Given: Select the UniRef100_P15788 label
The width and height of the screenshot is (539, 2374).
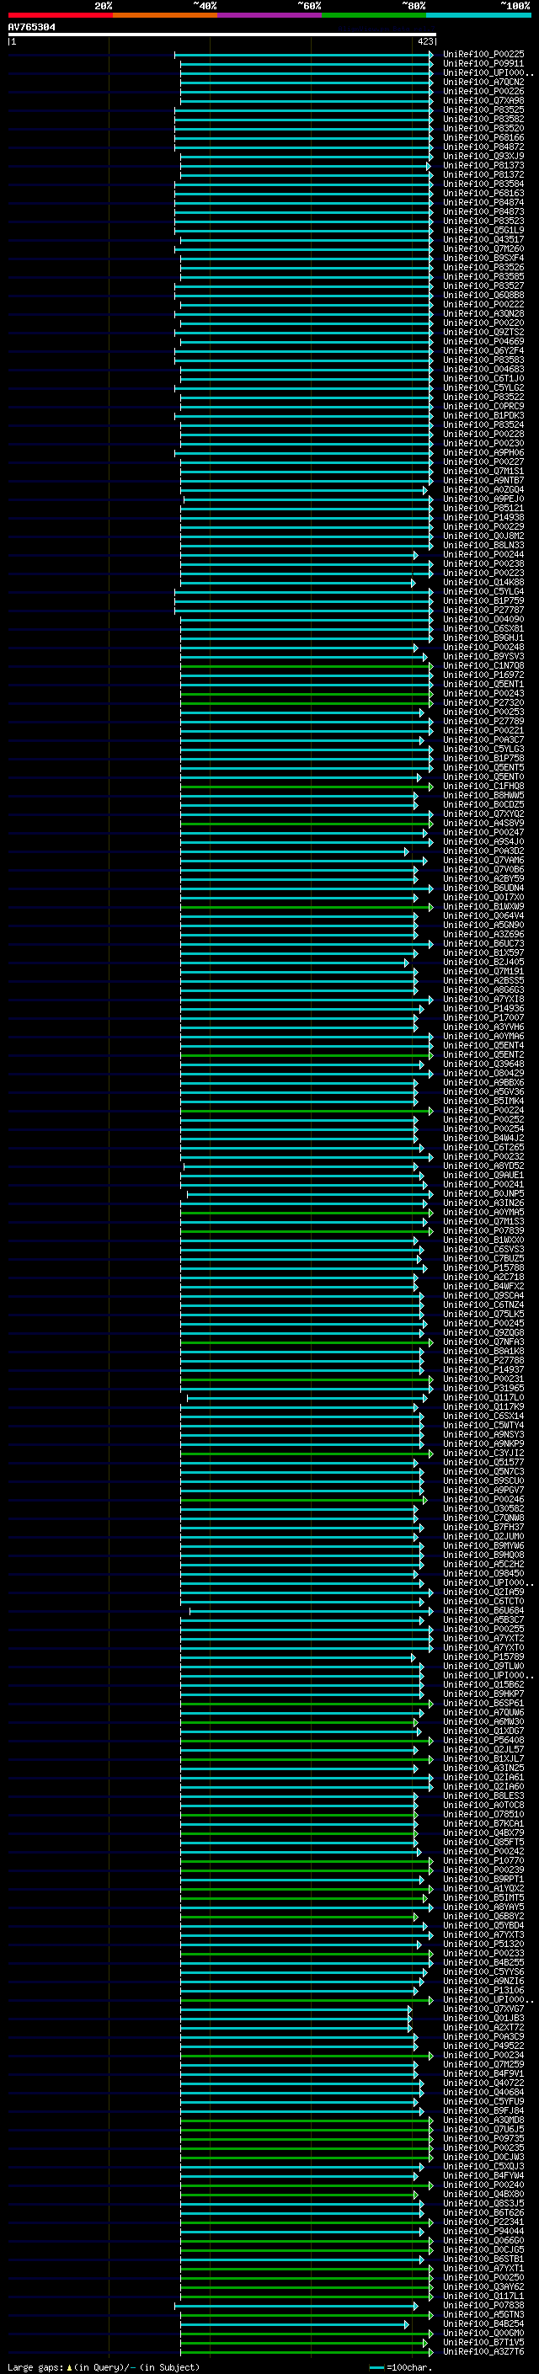Looking at the screenshot, I should [x=483, y=1268].
